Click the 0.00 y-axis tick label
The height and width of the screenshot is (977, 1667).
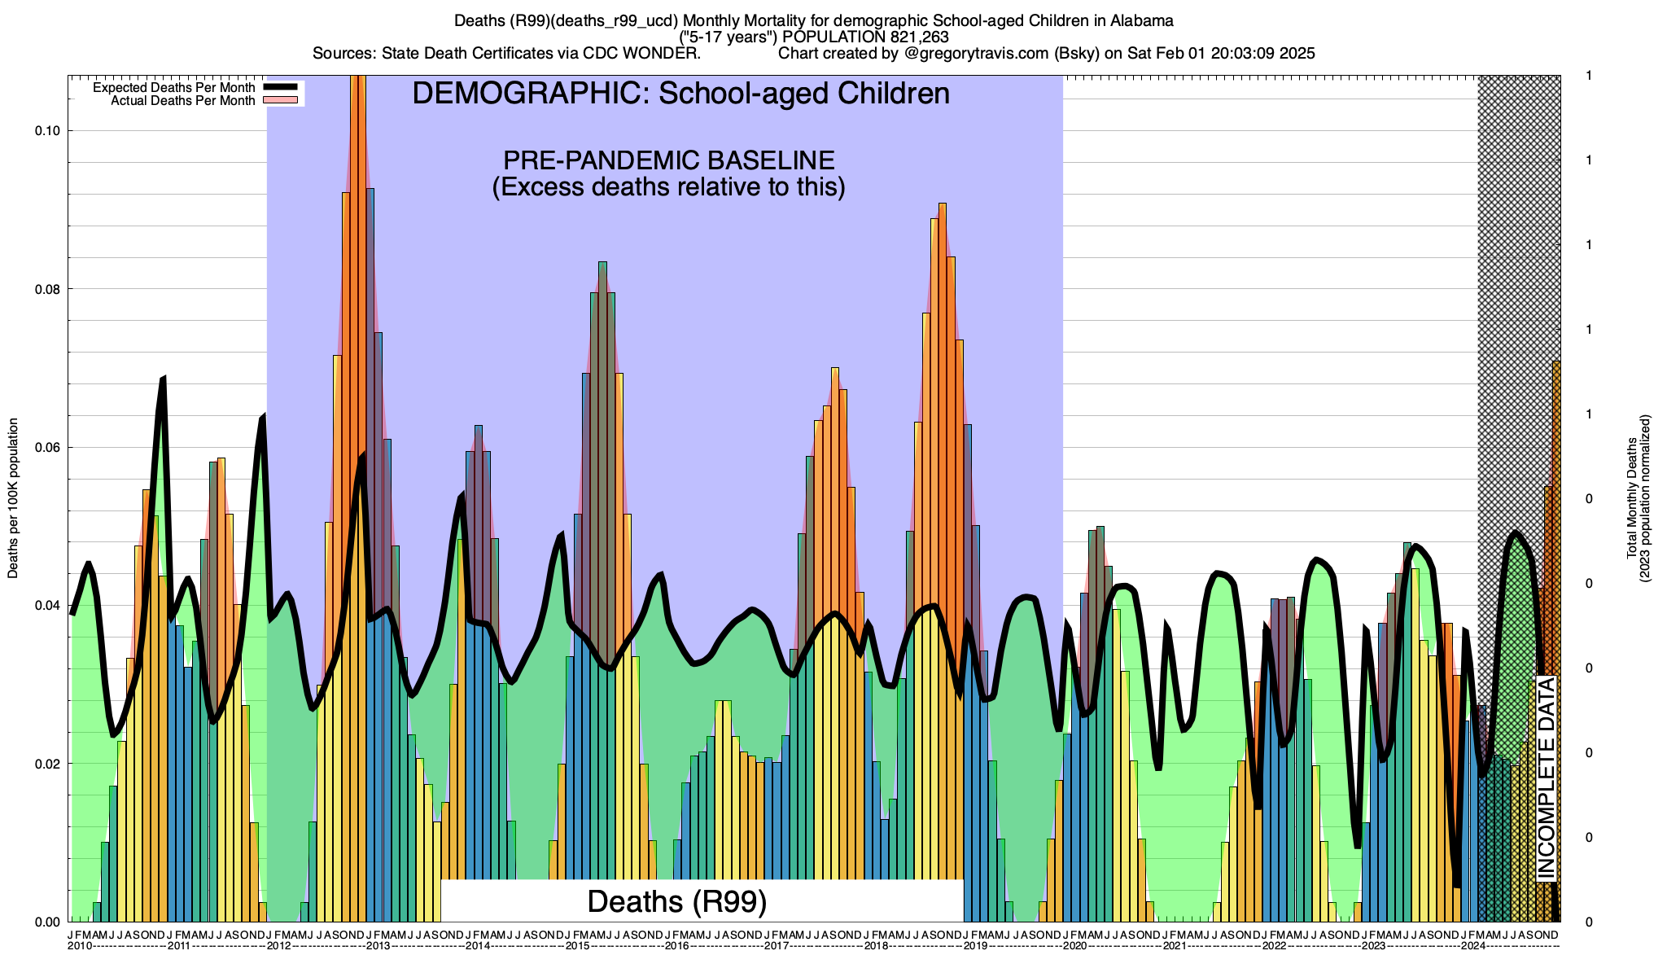[47, 922]
